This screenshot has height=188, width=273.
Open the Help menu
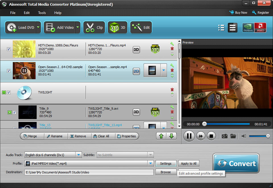(58, 13)
